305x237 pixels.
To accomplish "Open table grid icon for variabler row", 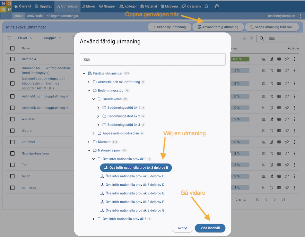I will (x=279, y=142).
